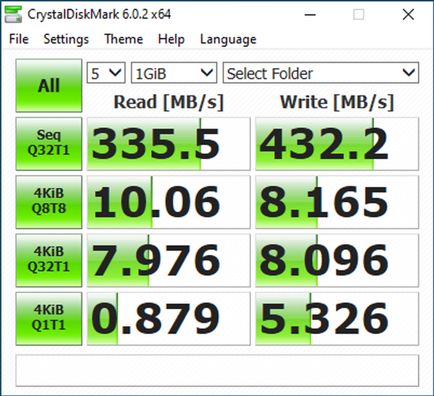Screen dimensions: 434x396
Task: Open the test count dropdown showing 5
Action: pyautogui.click(x=106, y=74)
